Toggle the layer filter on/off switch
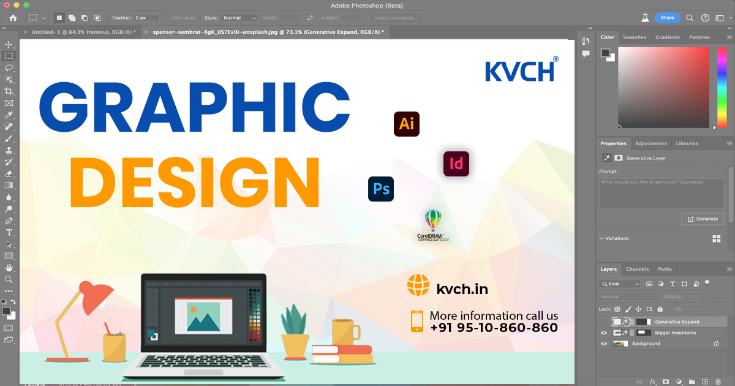735x386 pixels. [x=707, y=283]
